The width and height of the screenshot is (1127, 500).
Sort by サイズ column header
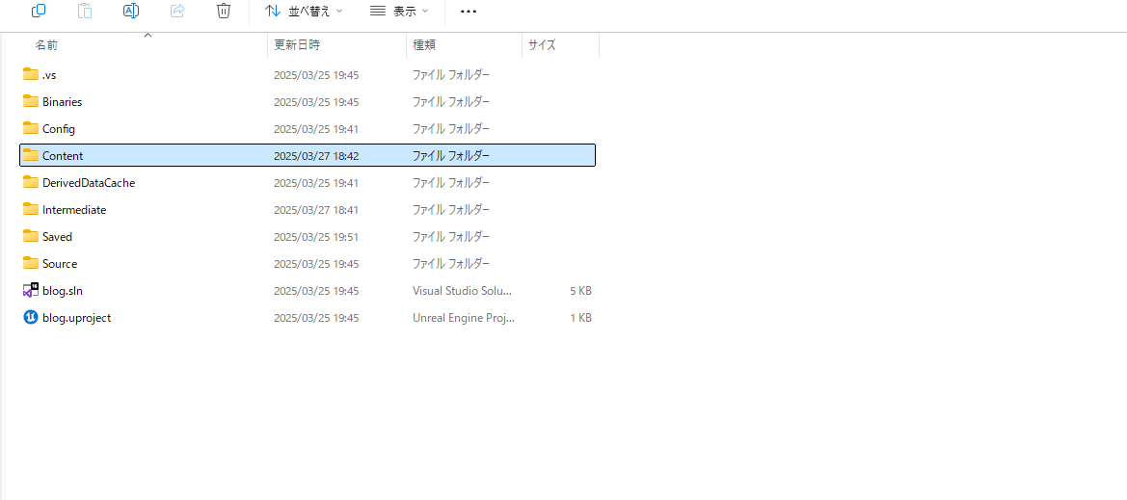pyautogui.click(x=542, y=45)
